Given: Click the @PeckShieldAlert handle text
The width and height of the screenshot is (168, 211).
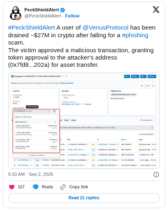Looking at the screenshot, I should (43, 16).
